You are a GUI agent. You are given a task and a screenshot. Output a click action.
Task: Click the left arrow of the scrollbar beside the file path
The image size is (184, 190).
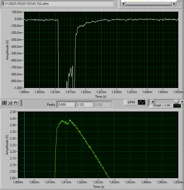point(123,4)
